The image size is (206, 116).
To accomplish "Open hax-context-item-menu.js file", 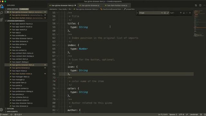I will pyautogui.click(x=23, y=53).
